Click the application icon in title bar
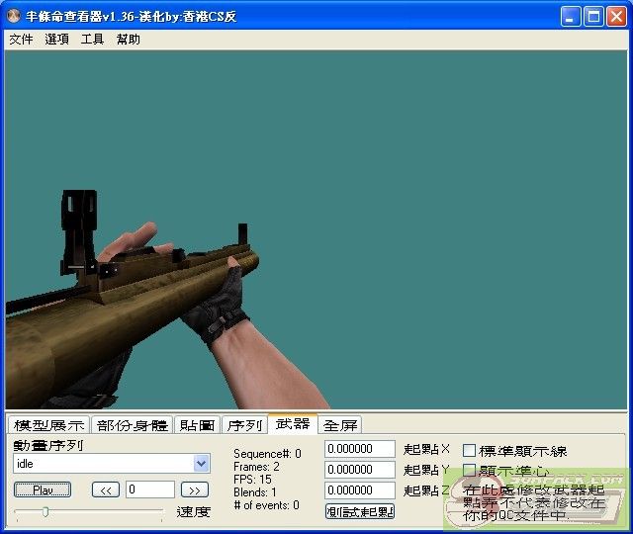633x534 pixels. pos(14,16)
